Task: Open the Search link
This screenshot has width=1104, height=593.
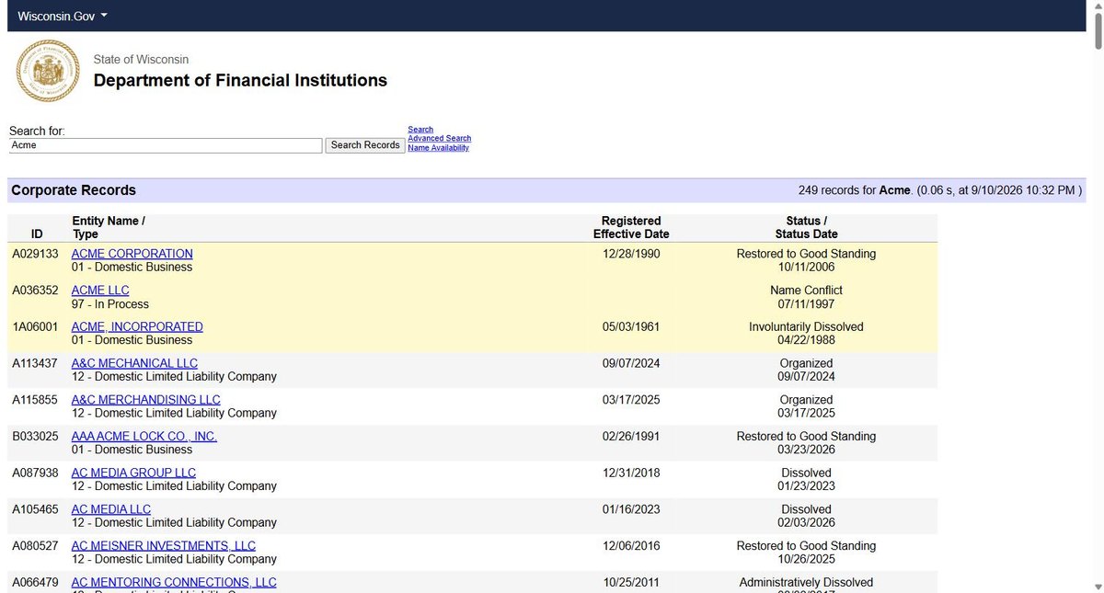Action: click(x=420, y=130)
